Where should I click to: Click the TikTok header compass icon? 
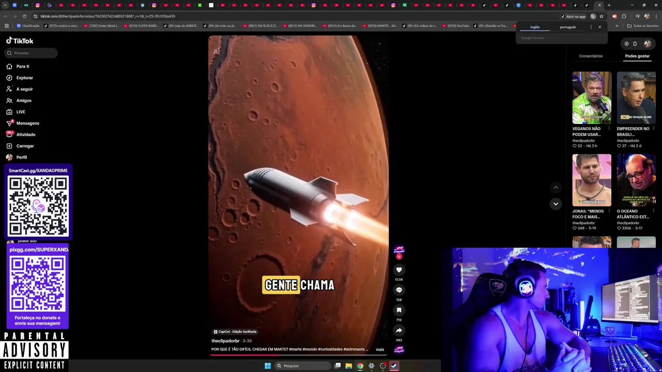click(626, 44)
